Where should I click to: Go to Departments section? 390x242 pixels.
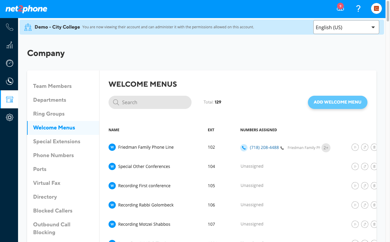(50, 100)
